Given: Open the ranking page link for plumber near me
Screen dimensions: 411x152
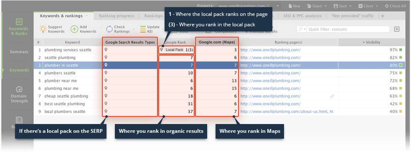Looking at the screenshot, I should 271,81.
